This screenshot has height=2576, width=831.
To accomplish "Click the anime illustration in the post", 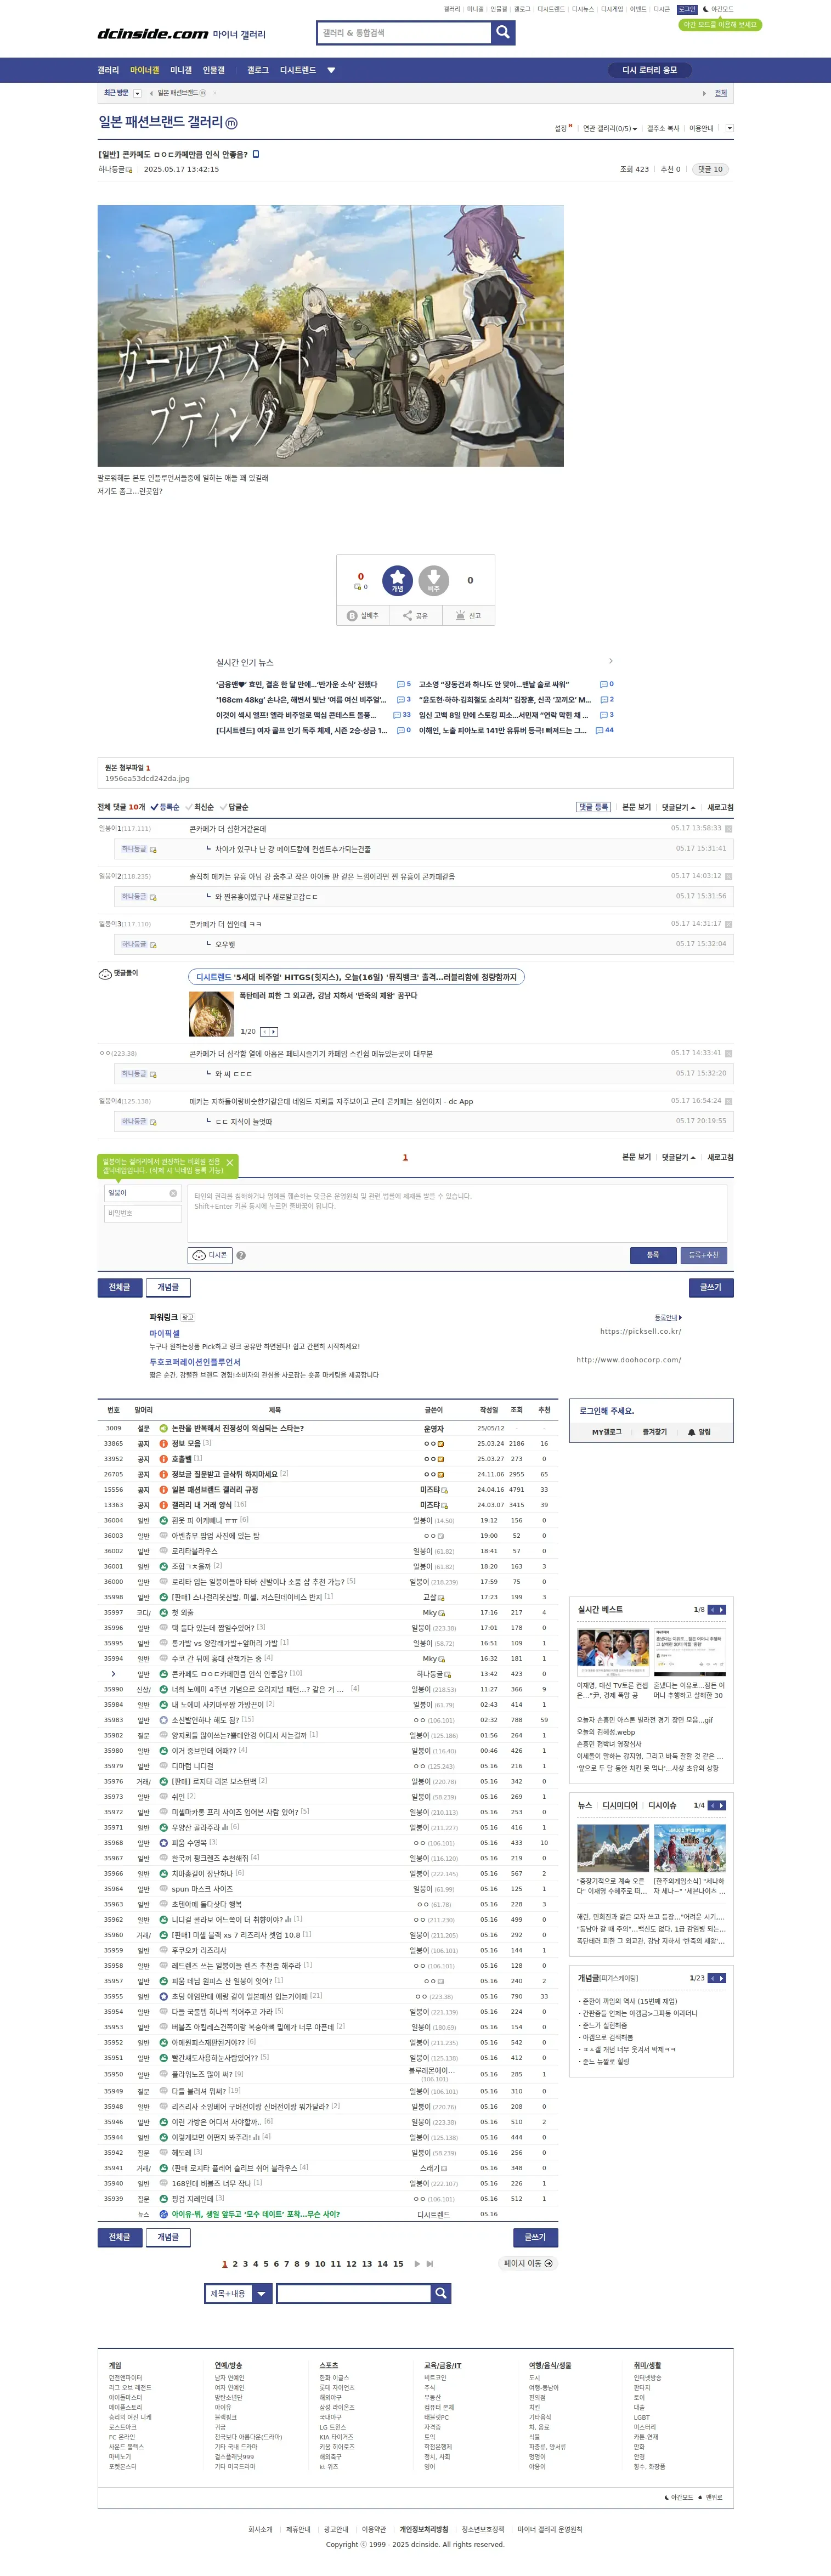I will [x=331, y=336].
